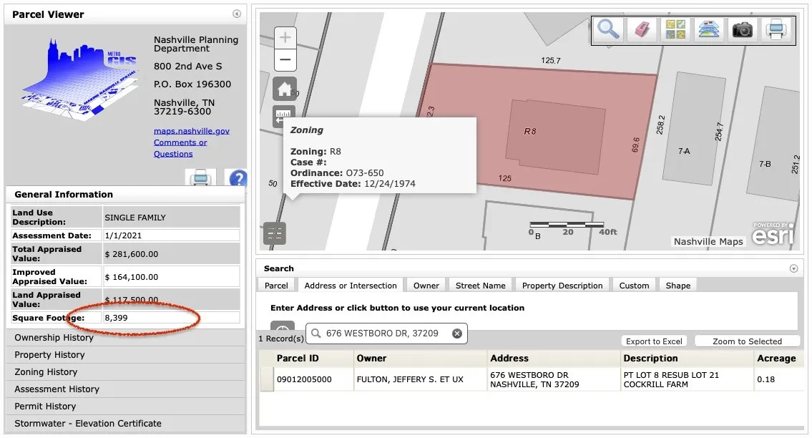The height and width of the screenshot is (438, 812).
Task: Click the Export to Excel button
Action: pos(654,341)
